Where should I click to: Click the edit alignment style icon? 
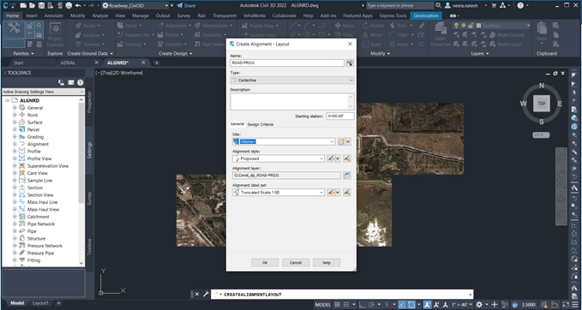331,158
